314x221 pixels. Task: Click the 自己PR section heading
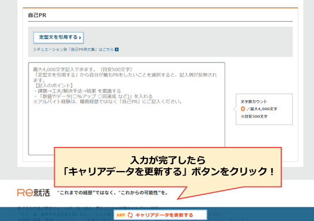coord(37,15)
